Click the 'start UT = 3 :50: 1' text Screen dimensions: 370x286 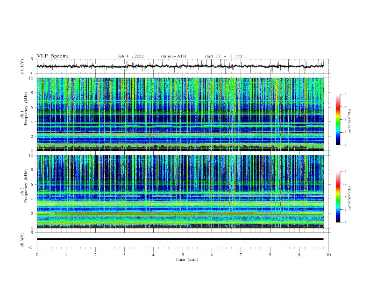tap(226, 56)
